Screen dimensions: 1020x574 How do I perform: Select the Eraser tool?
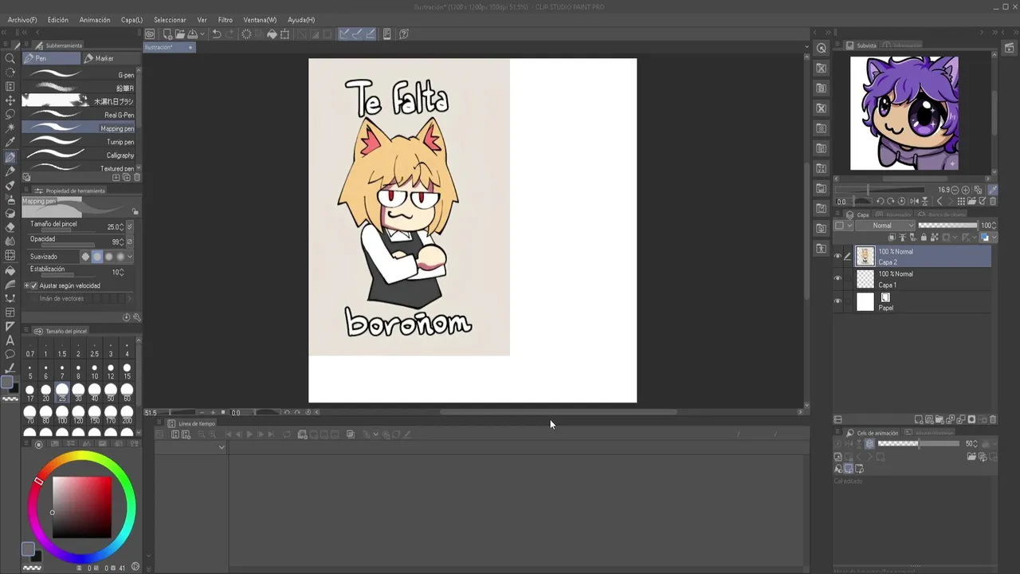tap(10, 227)
